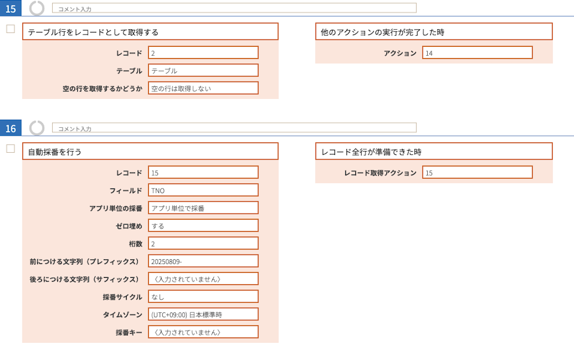Click the label 'ゼロ埋め'
The width and height of the screenshot is (574, 355).
129,226
